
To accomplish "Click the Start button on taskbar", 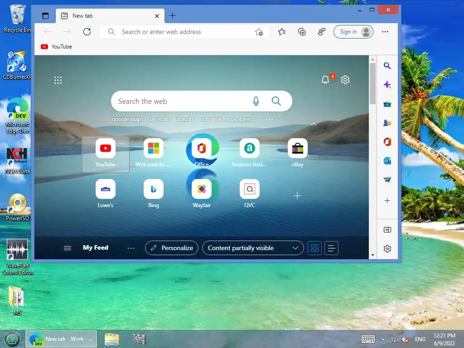I will [x=12, y=339].
